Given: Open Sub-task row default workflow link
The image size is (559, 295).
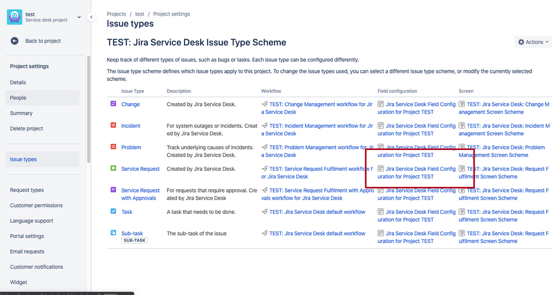Looking at the screenshot, I should pyautogui.click(x=317, y=233).
